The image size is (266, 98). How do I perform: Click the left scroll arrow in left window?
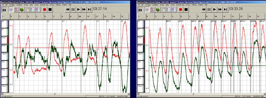[2, 94]
